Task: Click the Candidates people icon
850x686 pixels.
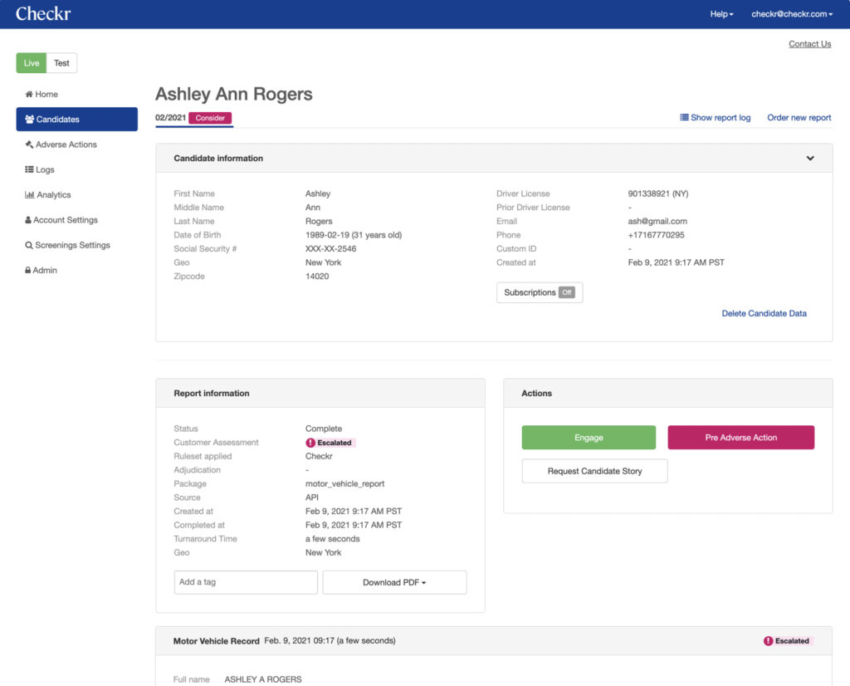Action: [30, 120]
